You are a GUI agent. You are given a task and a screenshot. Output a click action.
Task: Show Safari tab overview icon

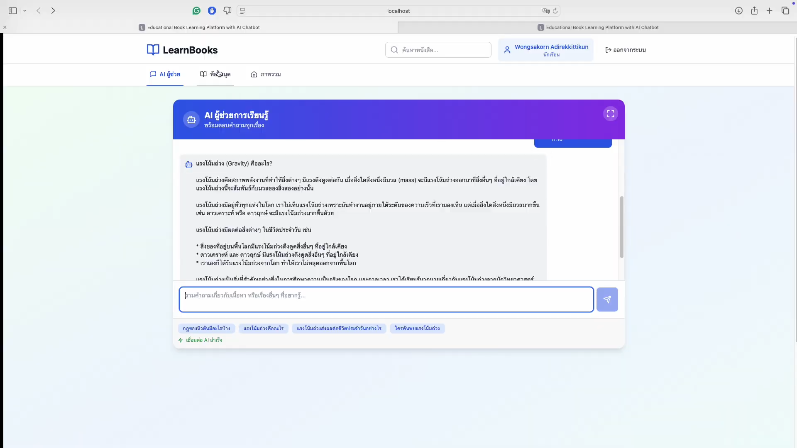(785, 11)
